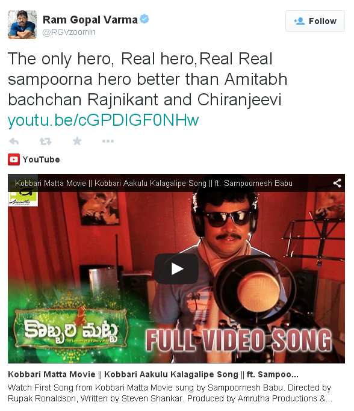
Task: Click the FULL VIDEO SONG banner on thumbnail
Action: tap(238, 340)
